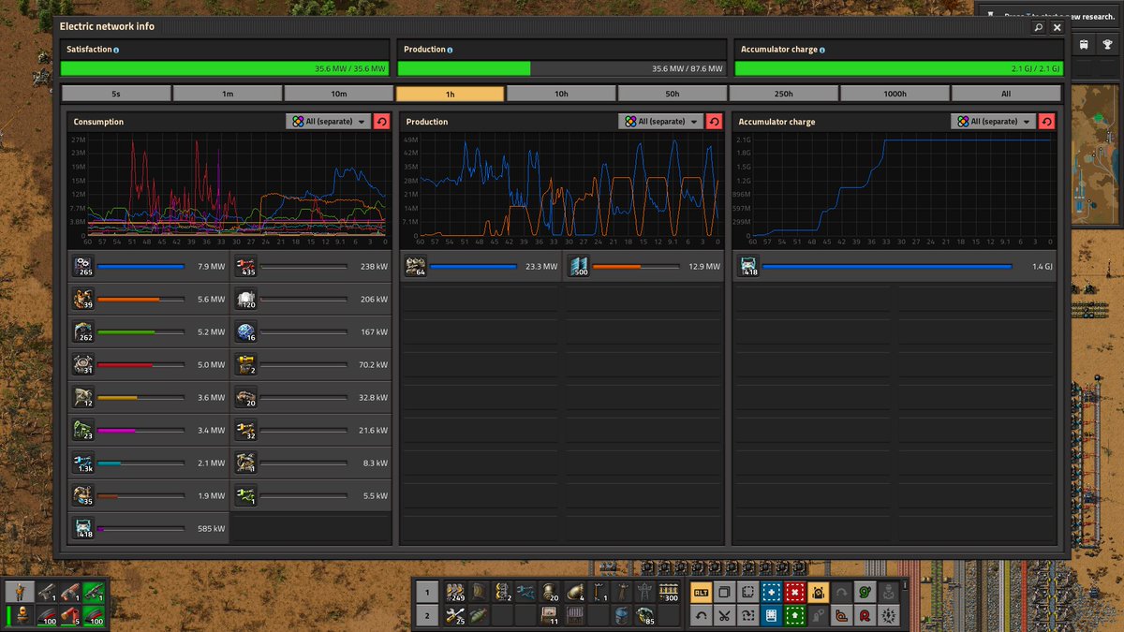Click the steam engine icon showing 64
Image resolution: width=1124 pixels, height=632 pixels.
(415, 267)
